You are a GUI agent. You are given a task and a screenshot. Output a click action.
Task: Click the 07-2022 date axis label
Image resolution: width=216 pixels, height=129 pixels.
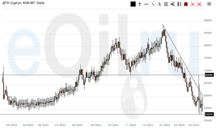(x=60, y=125)
